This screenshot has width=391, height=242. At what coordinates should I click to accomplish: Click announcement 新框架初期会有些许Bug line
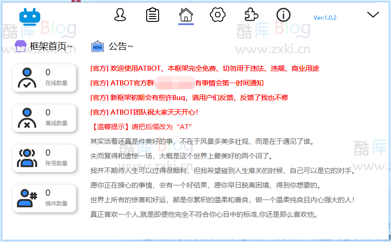coord(189,98)
